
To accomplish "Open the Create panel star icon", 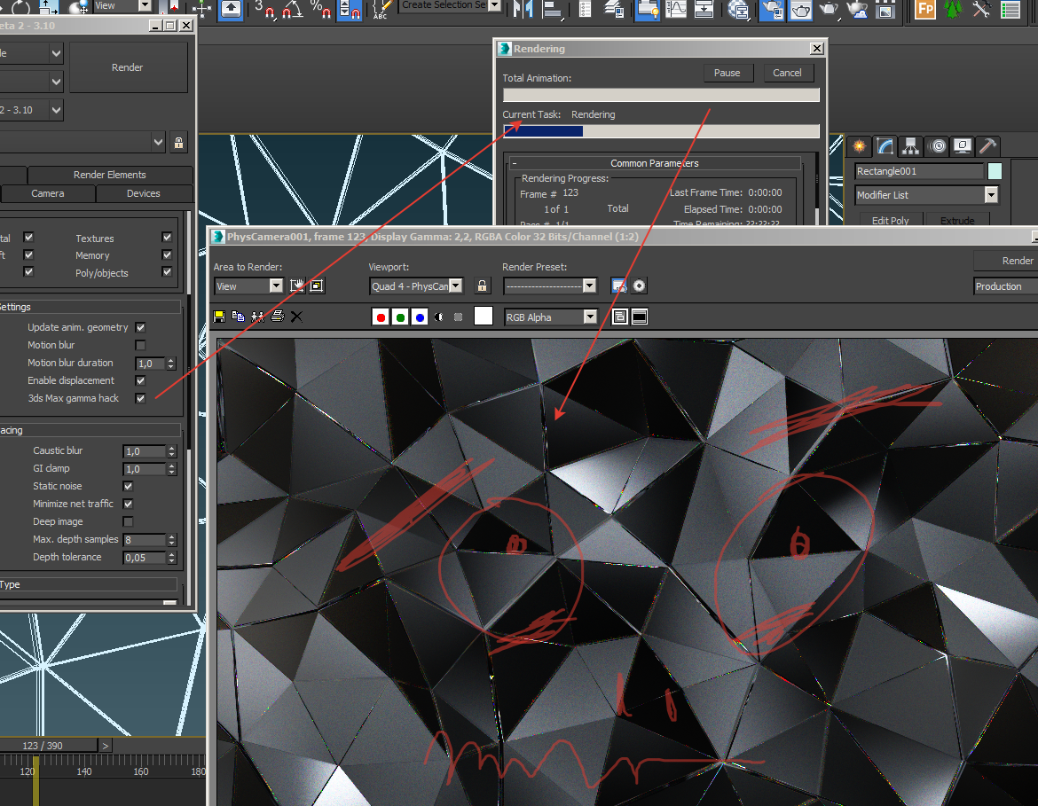I will pyautogui.click(x=860, y=146).
